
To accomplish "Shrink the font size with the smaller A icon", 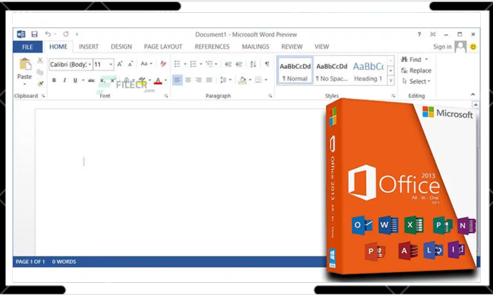I will (x=130, y=64).
